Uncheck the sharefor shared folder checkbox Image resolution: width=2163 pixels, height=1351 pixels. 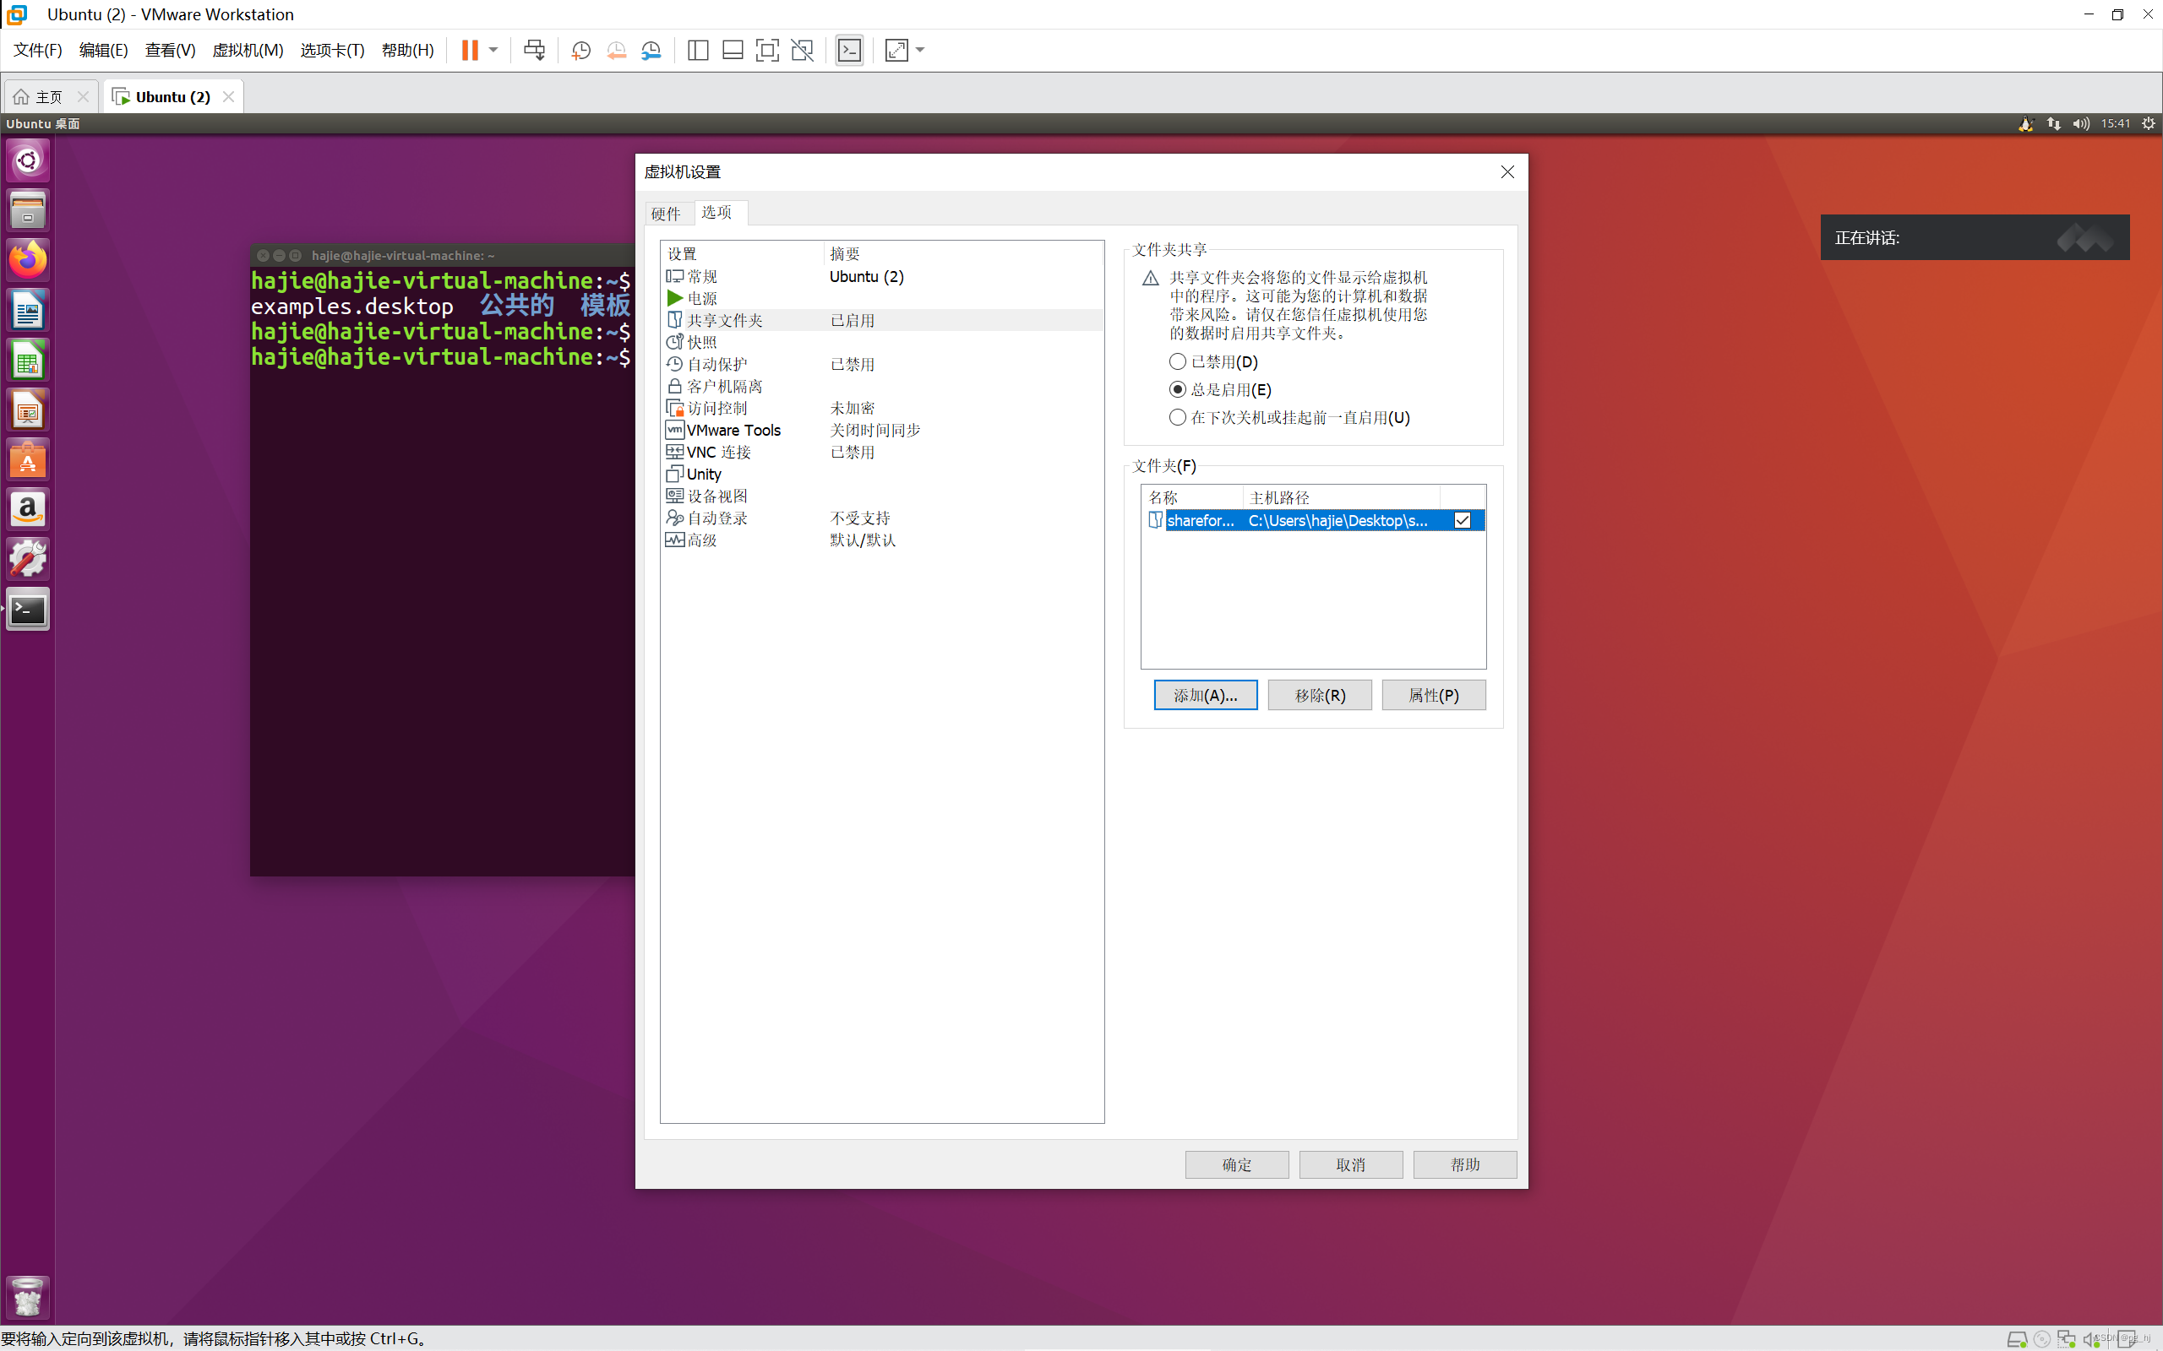tap(1463, 520)
